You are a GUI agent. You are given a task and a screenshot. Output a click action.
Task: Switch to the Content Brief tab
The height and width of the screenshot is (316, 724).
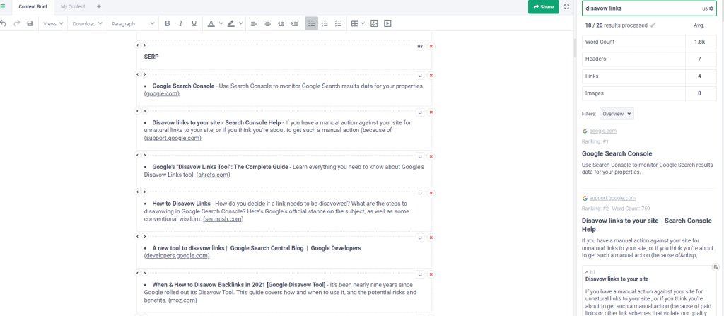tap(33, 6)
